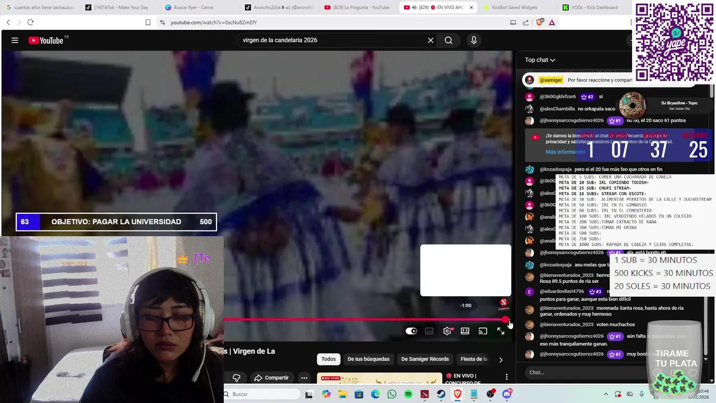
Task: Click @eduardoviteri4796 username in chat
Action: click(562, 291)
